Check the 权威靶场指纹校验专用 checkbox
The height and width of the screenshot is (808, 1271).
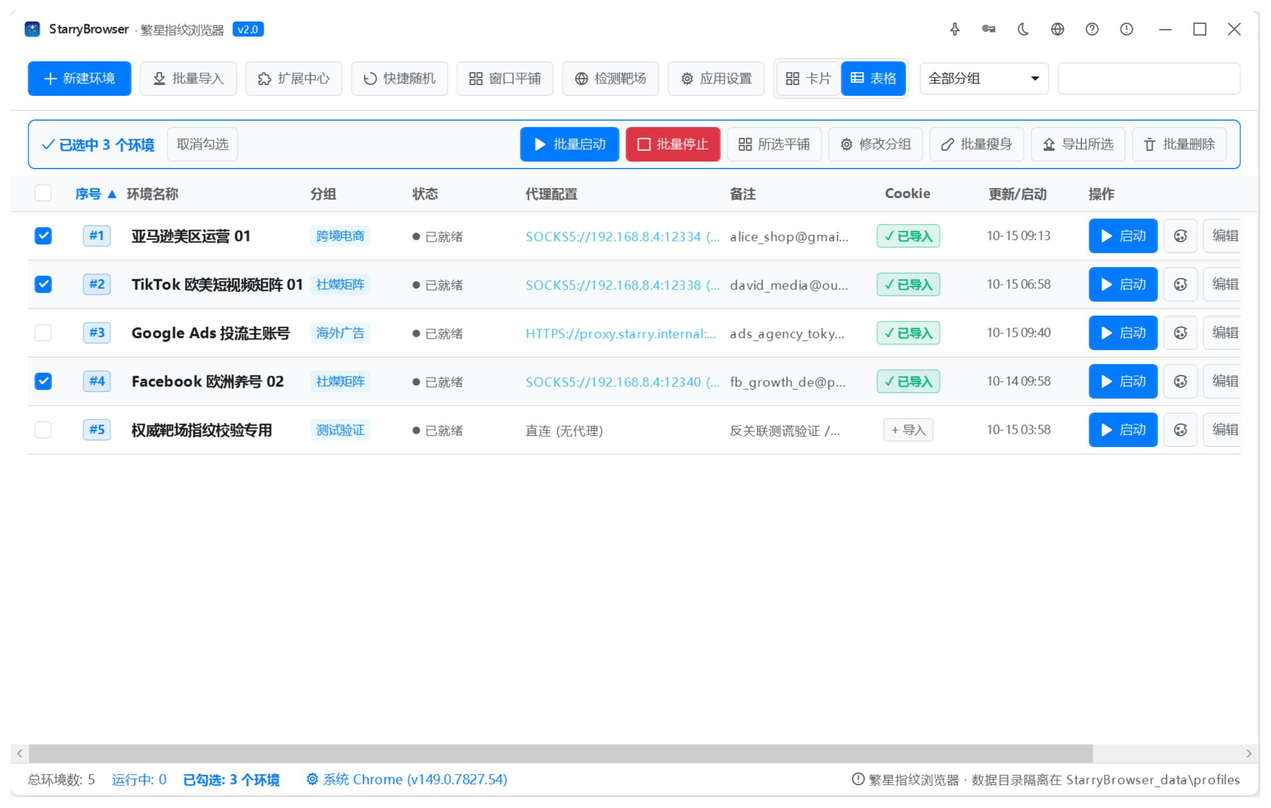coord(43,430)
